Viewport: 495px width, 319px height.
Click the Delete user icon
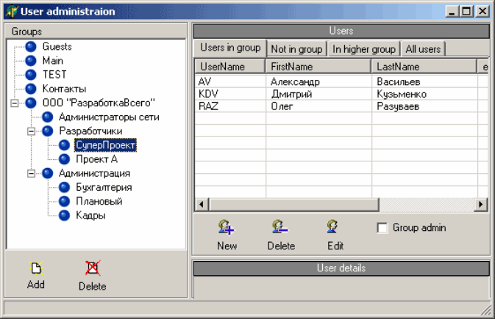coord(280,228)
